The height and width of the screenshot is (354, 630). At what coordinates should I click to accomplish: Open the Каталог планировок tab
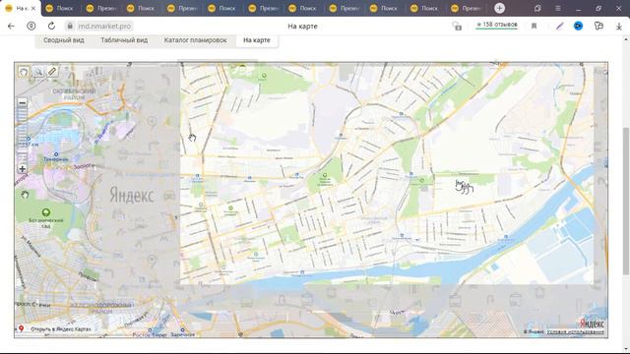pyautogui.click(x=195, y=40)
